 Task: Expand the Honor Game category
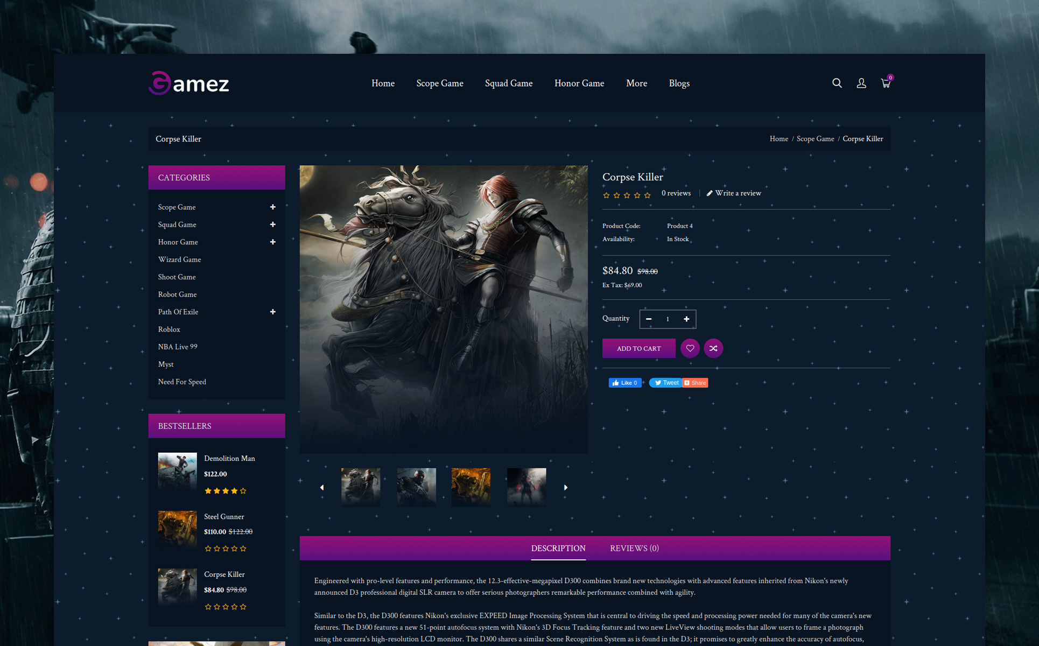click(273, 242)
